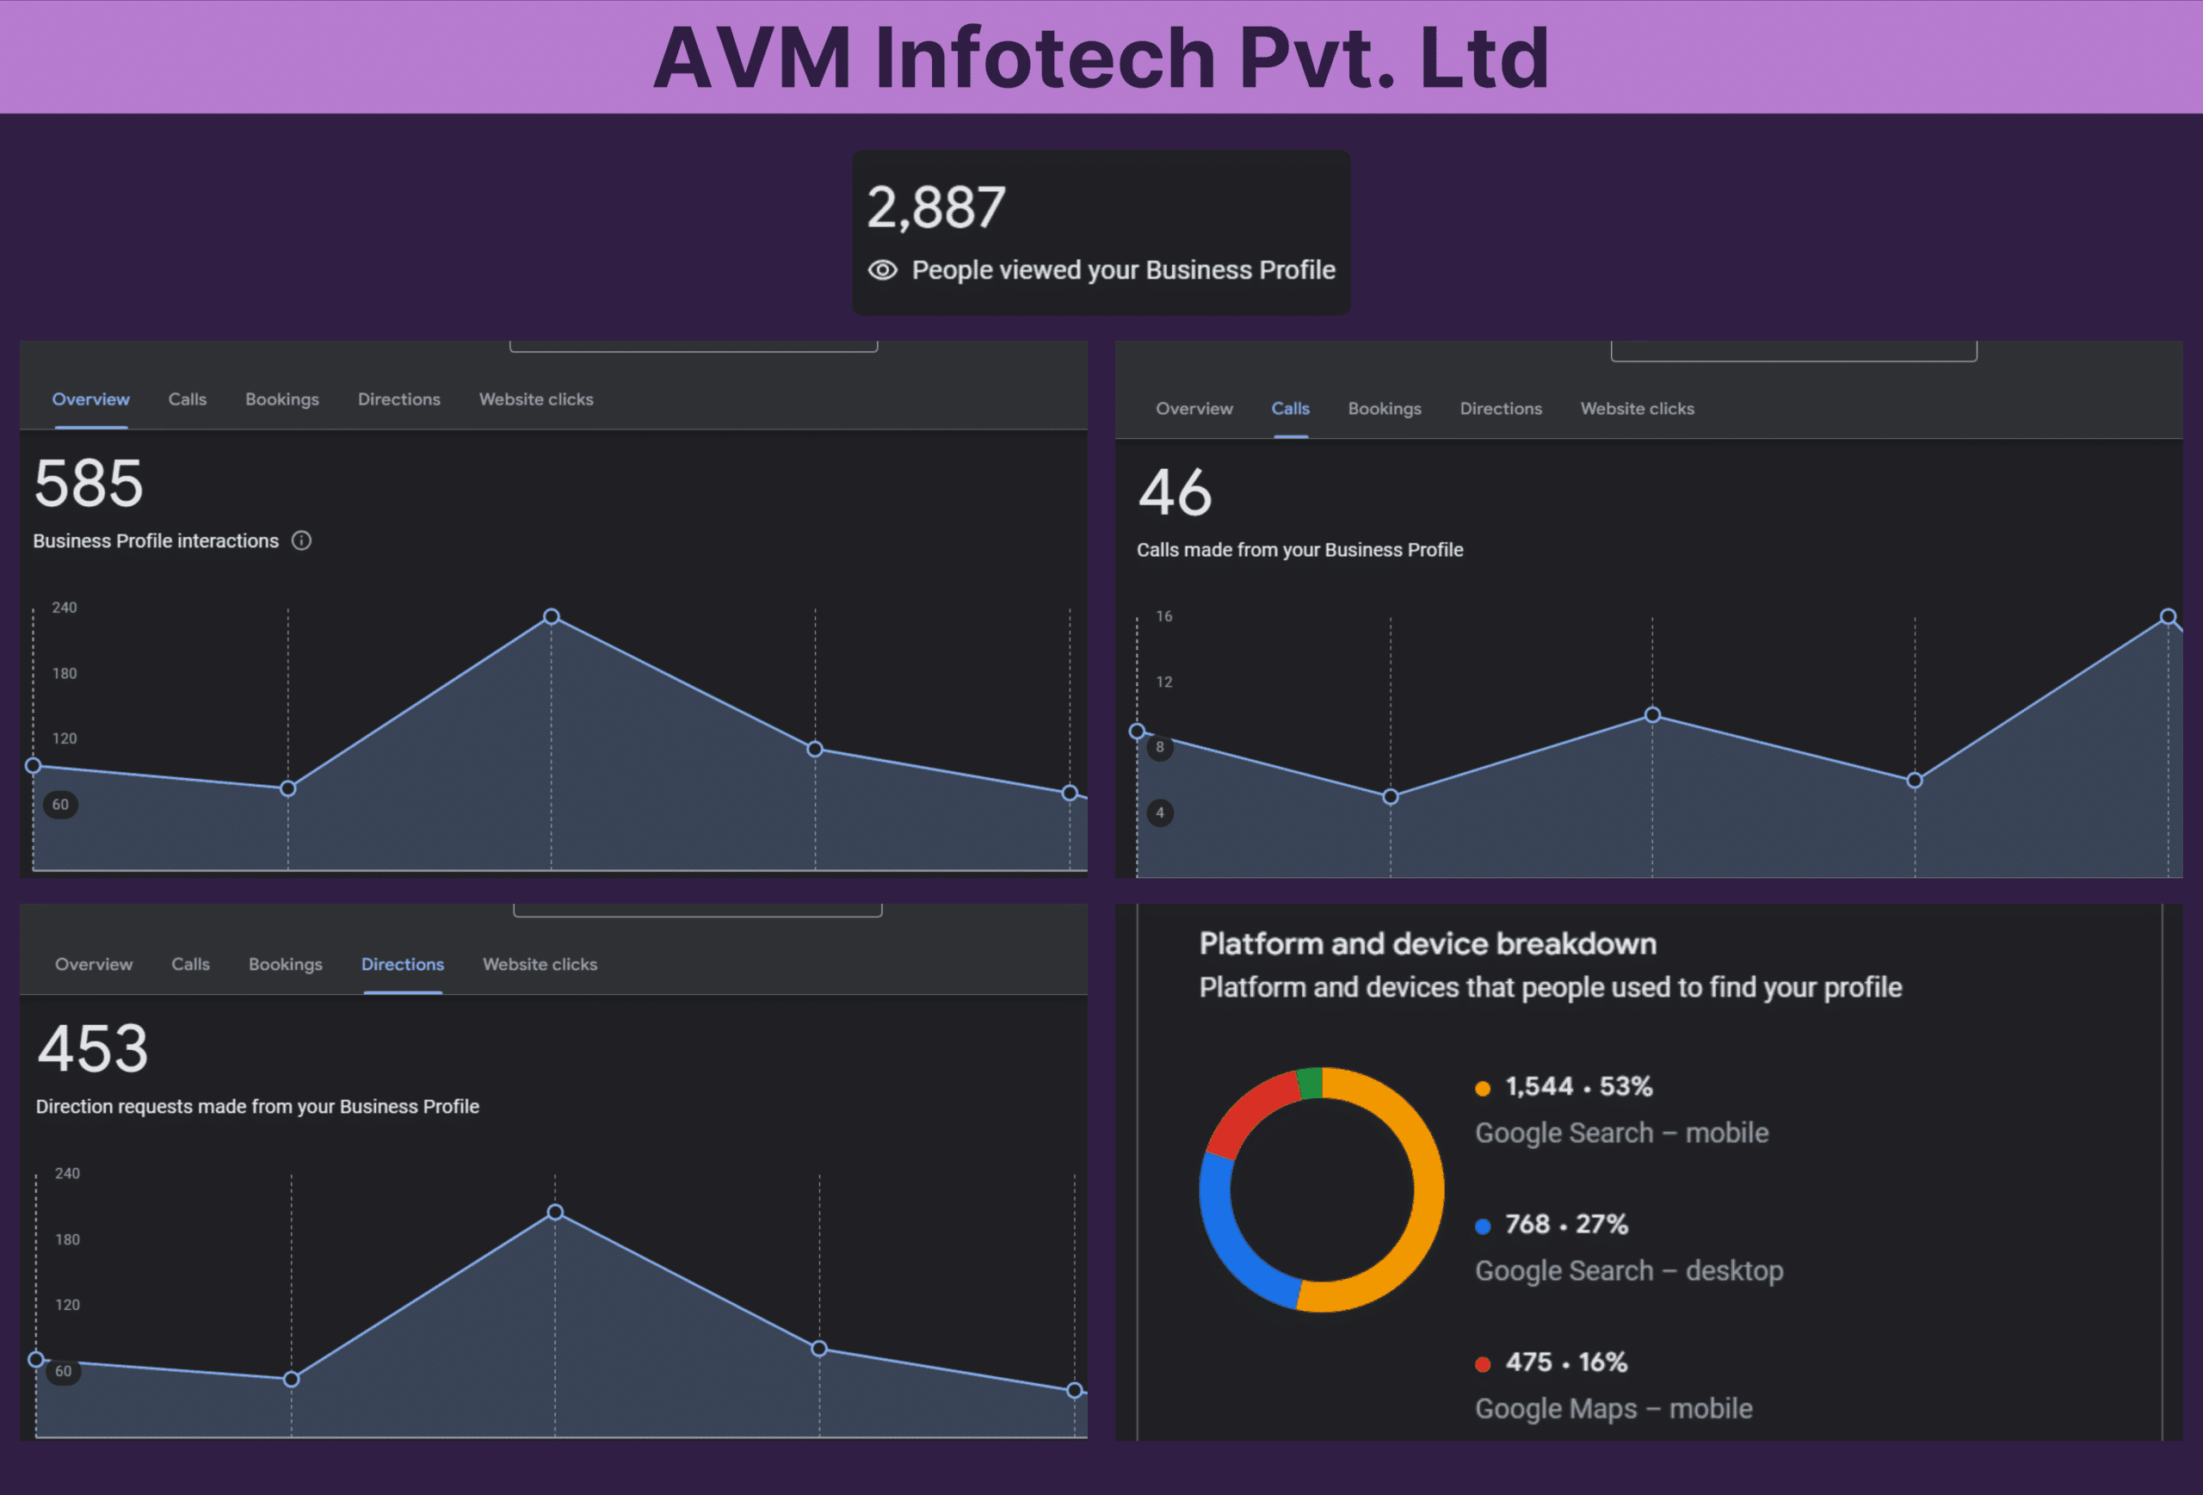The image size is (2203, 1495).
Task: Select Directions tab in the 46 calls panel
Action: 1501,409
